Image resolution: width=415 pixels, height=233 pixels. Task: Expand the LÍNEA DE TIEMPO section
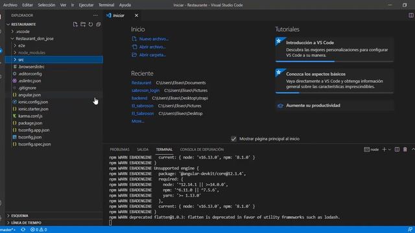(x=54, y=223)
